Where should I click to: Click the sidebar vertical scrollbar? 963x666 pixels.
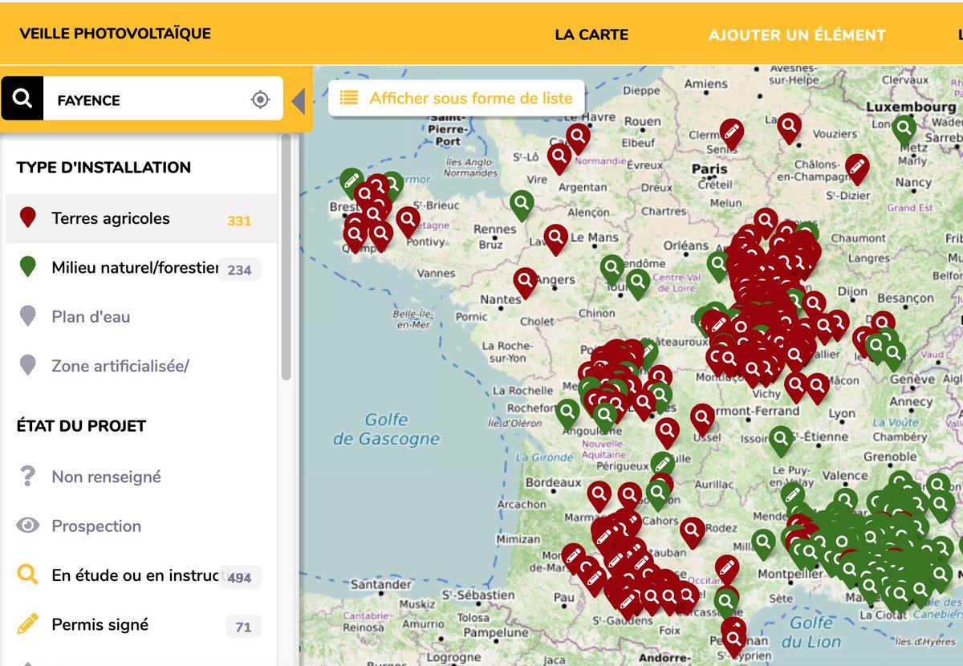pyautogui.click(x=286, y=257)
